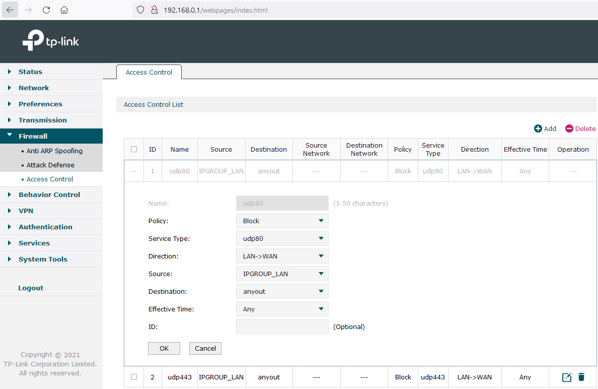Screen dimensions: 598x389
Task: Edit rule udp443 with the pencil icon
Action: point(567,377)
